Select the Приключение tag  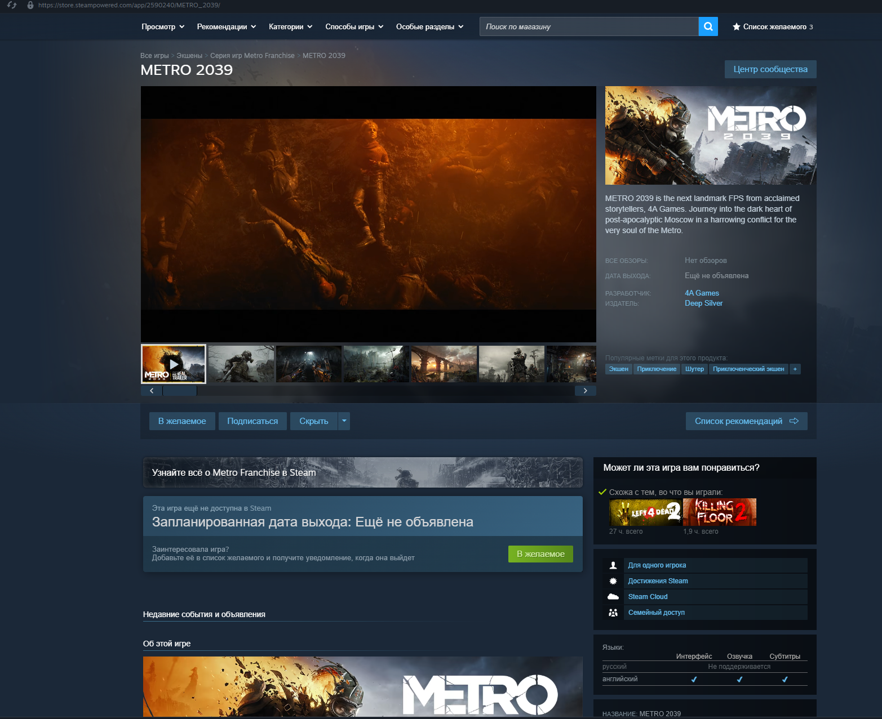pyautogui.click(x=657, y=369)
